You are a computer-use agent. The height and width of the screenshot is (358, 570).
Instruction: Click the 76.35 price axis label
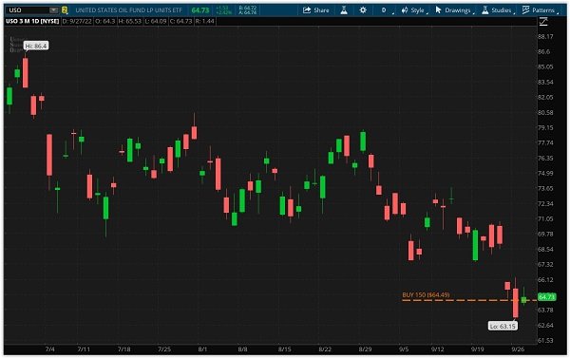point(545,158)
